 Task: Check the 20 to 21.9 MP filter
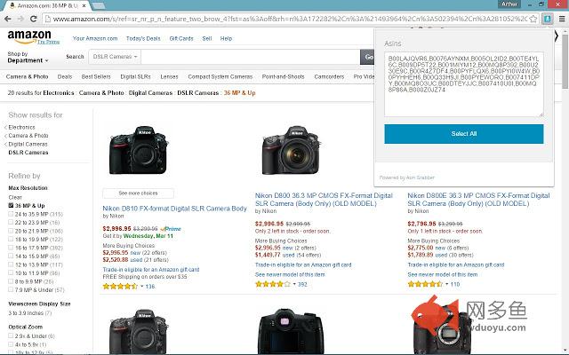11,231
